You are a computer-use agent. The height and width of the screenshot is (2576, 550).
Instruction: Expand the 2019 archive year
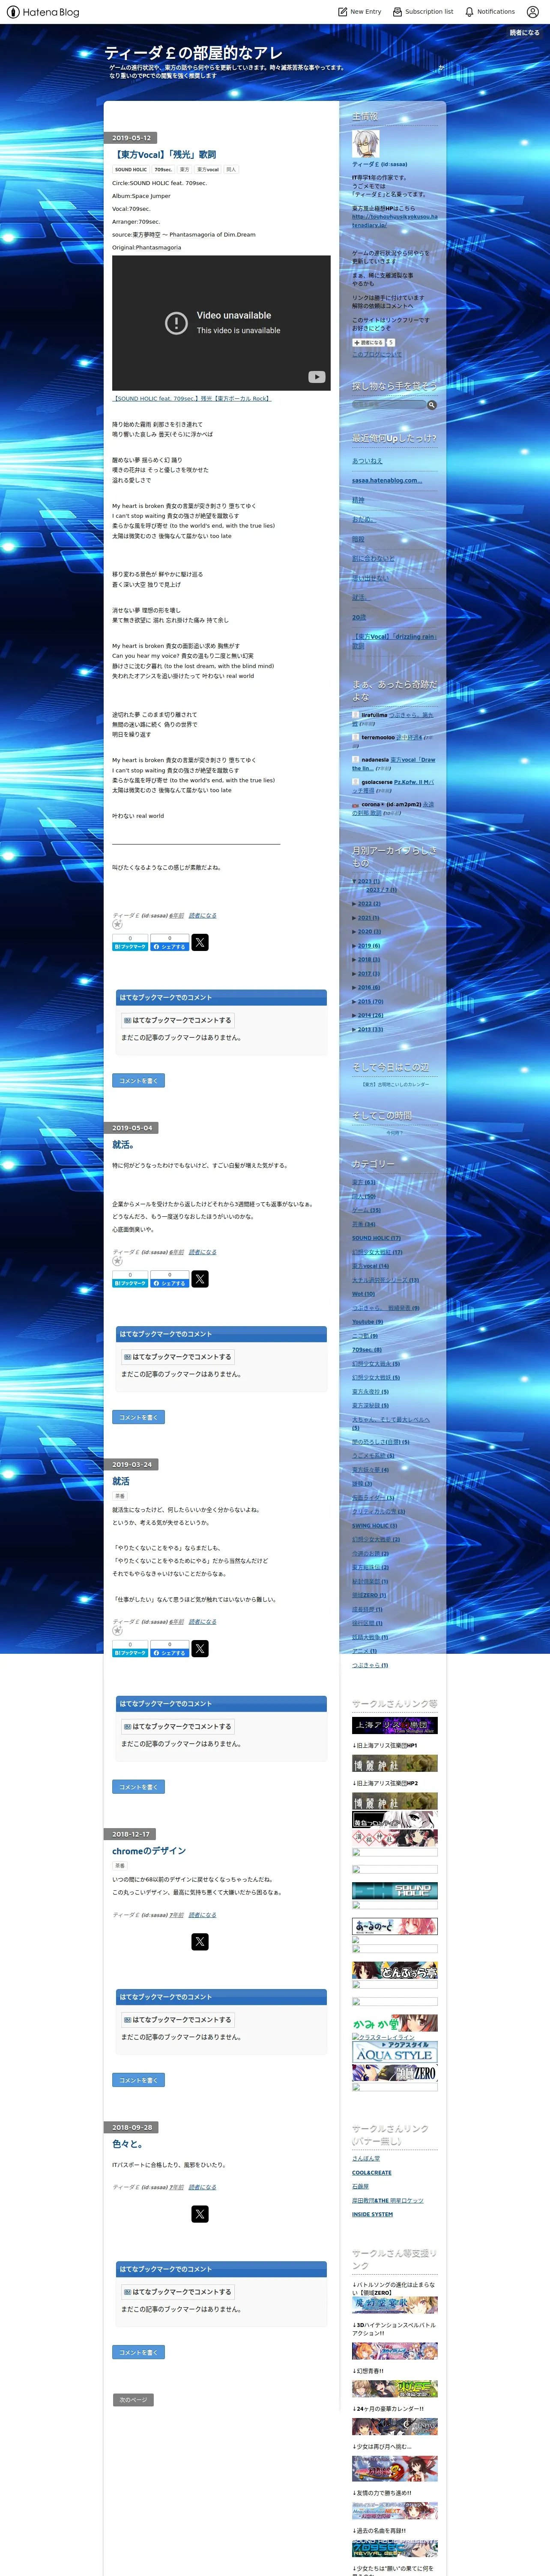tap(354, 946)
